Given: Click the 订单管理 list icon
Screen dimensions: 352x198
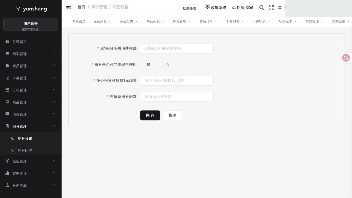Looking at the screenshot, I should tap(7, 90).
